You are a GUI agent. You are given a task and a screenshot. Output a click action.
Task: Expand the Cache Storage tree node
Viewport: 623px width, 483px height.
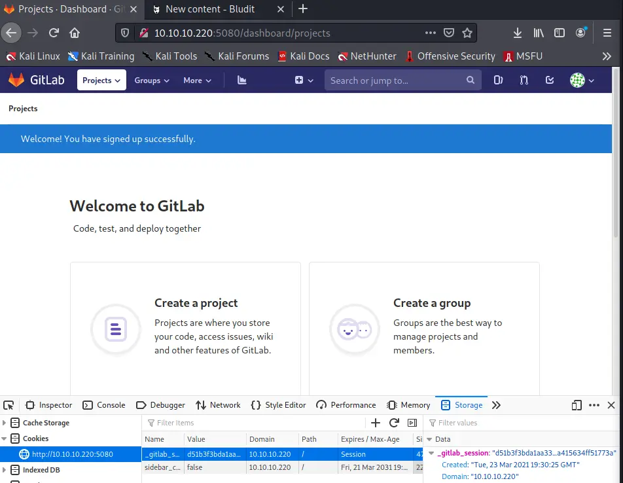pos(5,423)
